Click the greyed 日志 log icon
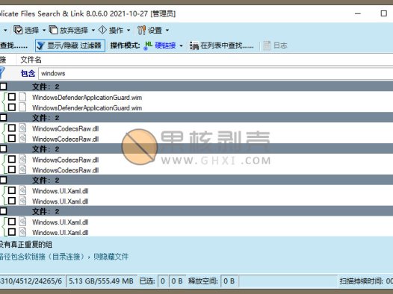Viewport: 393px width, 294px height. (267, 46)
